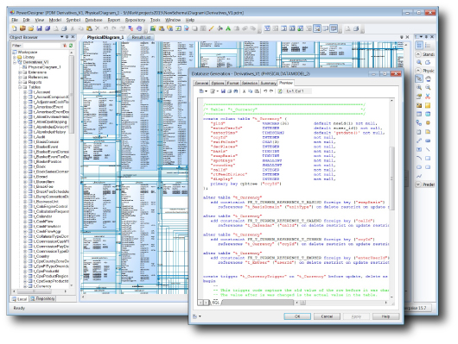Open the Object Browser panel dropdown arrow
This screenshot has height=344, width=458.
point(62,37)
